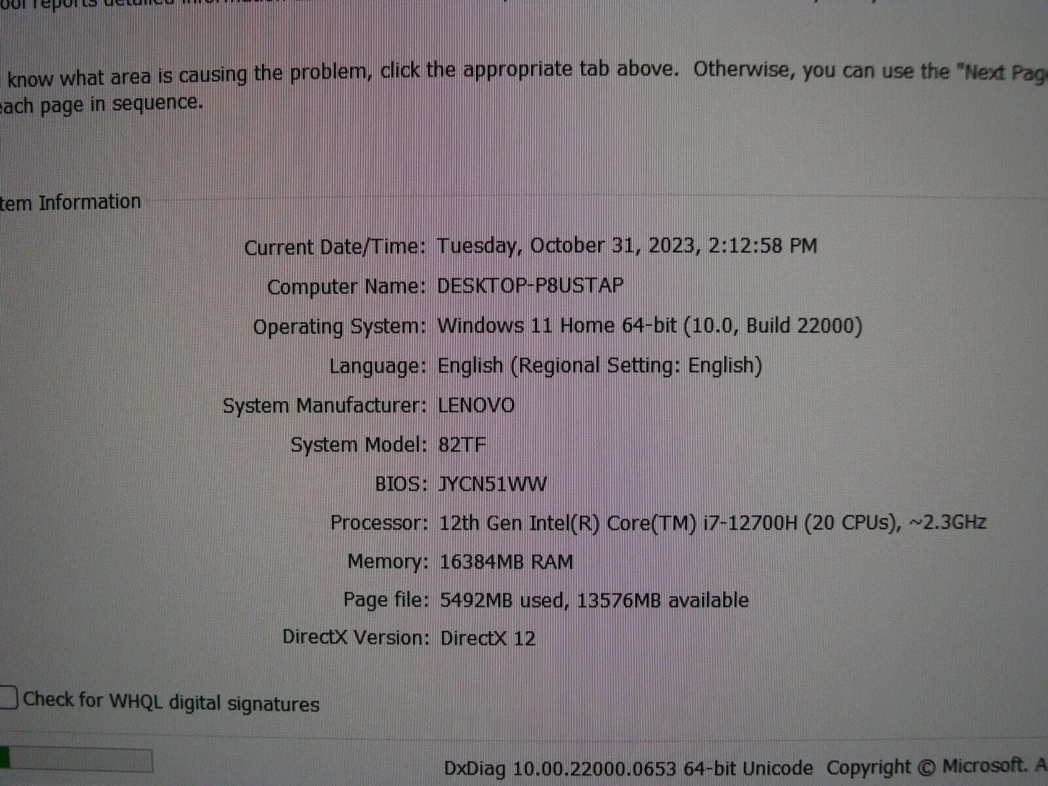
Task: Click the DirectX Version value DirectX 12
Action: click(x=488, y=638)
